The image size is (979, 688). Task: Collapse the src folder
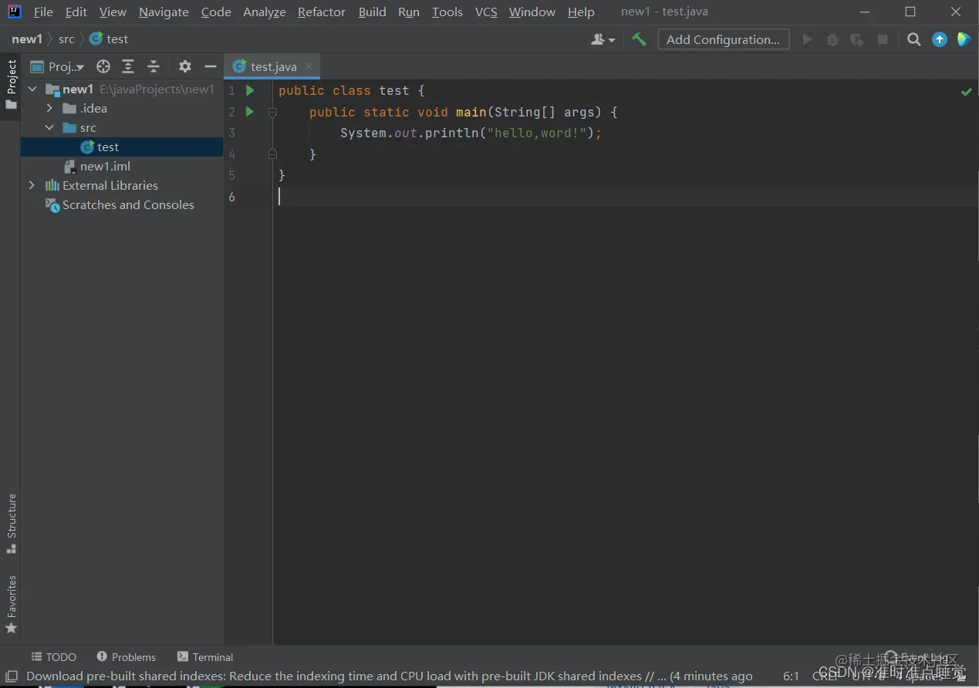pyautogui.click(x=49, y=128)
